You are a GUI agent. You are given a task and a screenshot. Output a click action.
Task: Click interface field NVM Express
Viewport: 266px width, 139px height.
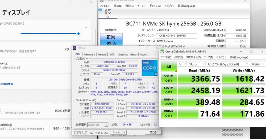pos(176,41)
